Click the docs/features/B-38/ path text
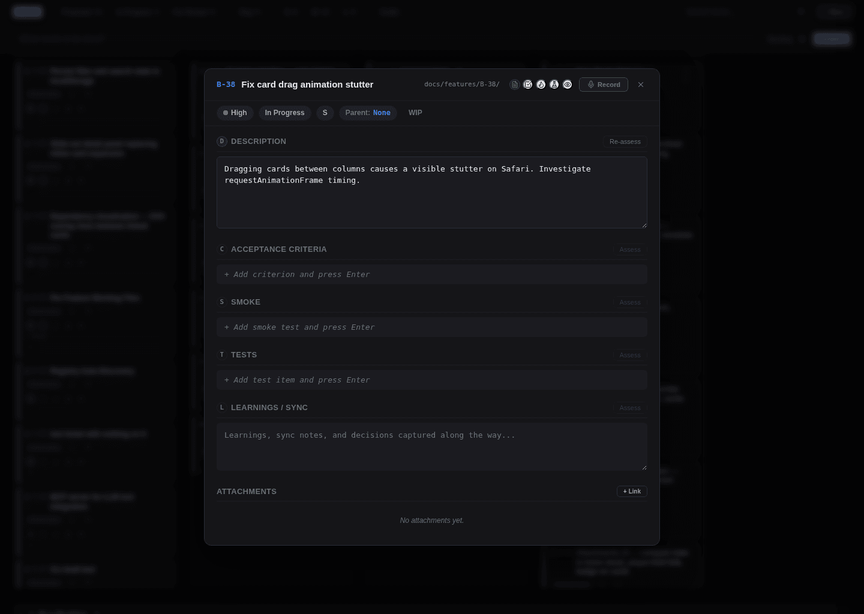This screenshot has height=614, width=864. (462, 85)
